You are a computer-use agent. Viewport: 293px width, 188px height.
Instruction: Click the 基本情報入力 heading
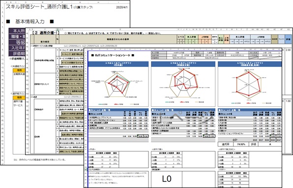[30, 22]
